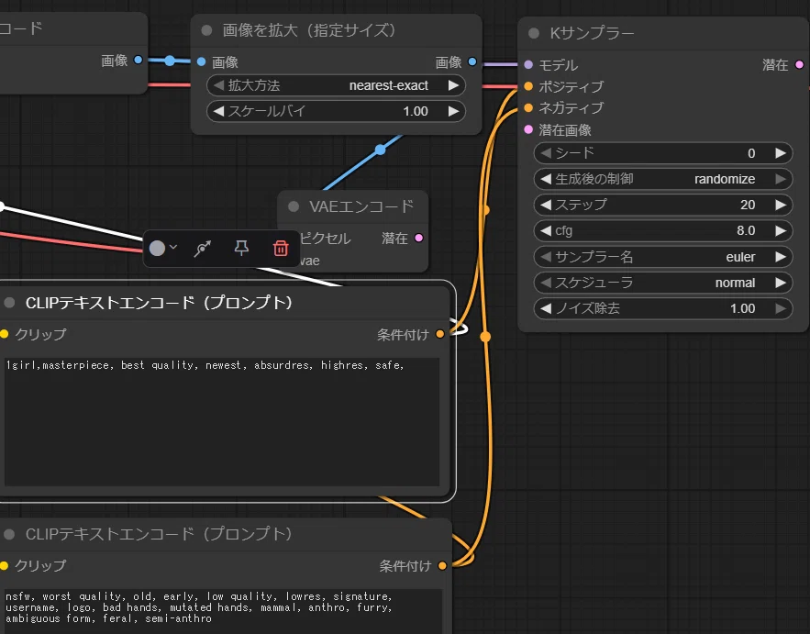Screen dimensions: 810x634
Task: Decrease シード value with left arrow
Action: point(546,153)
